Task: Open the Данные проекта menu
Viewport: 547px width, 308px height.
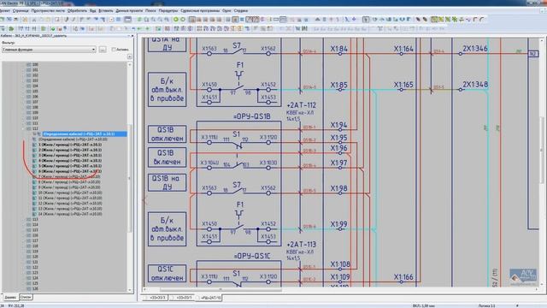Action: [x=129, y=11]
